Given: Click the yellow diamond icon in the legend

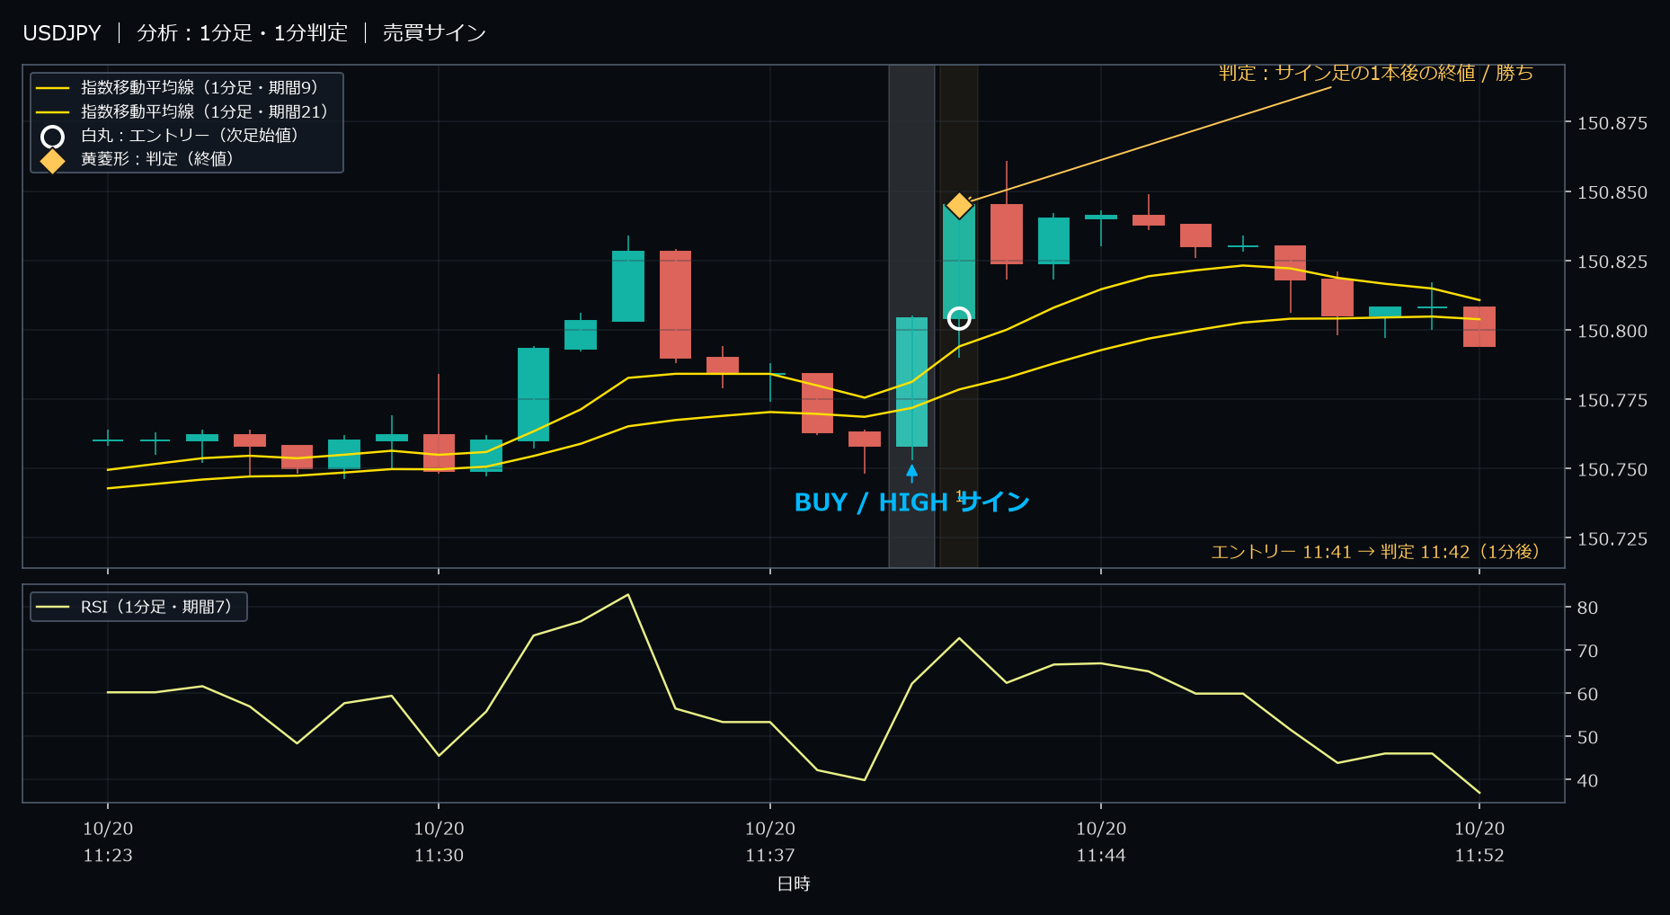Looking at the screenshot, I should pos(53,161).
